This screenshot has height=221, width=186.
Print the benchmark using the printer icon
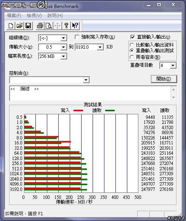(x=40, y=26)
